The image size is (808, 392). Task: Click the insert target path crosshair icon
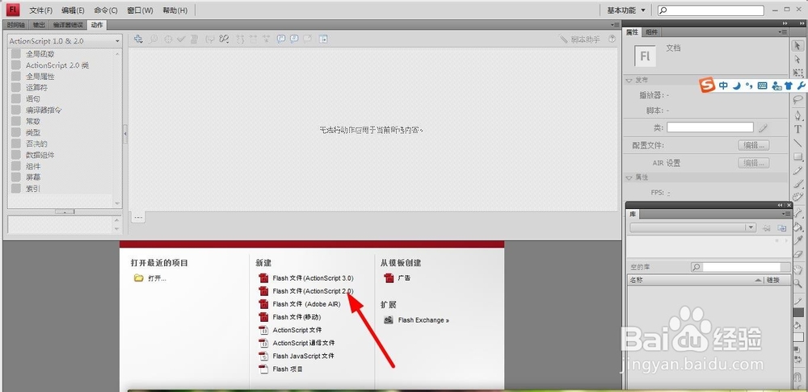point(168,39)
